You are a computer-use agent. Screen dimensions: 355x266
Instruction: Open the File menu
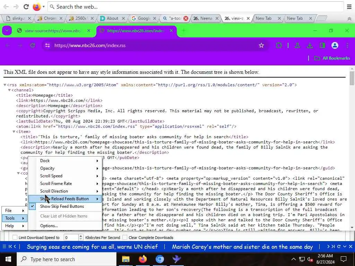[15, 211]
